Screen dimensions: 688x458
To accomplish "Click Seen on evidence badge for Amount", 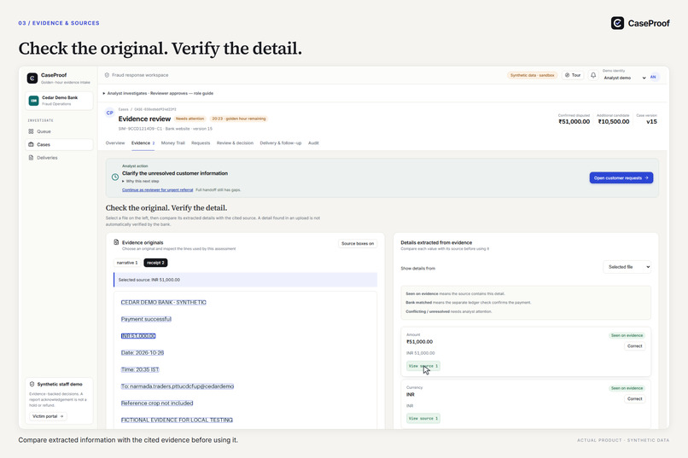I will tap(627, 335).
